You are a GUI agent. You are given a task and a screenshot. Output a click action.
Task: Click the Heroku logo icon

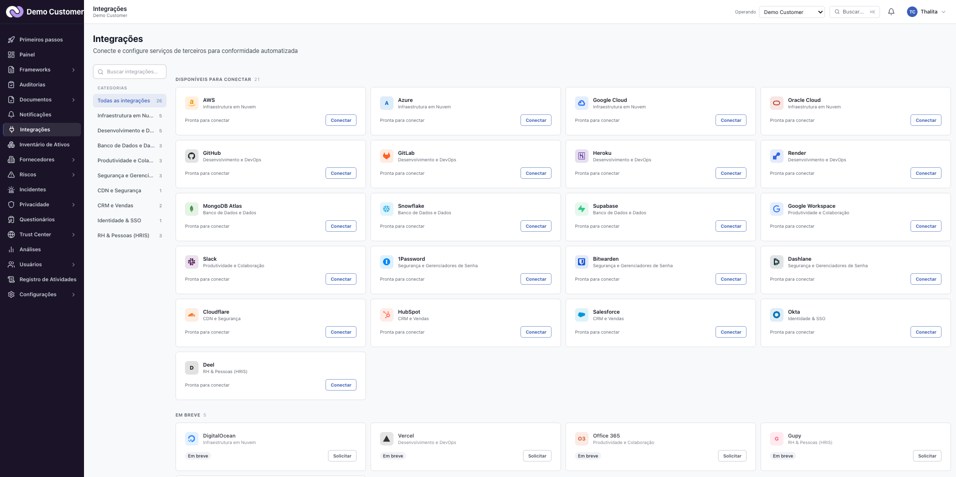(x=581, y=156)
